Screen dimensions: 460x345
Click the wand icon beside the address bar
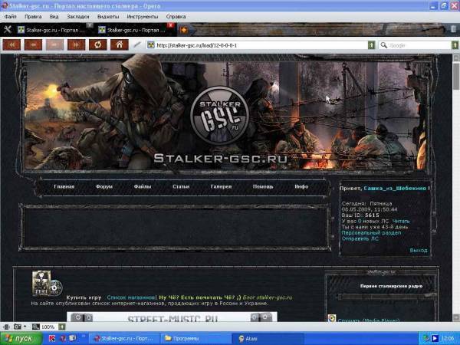click(138, 45)
